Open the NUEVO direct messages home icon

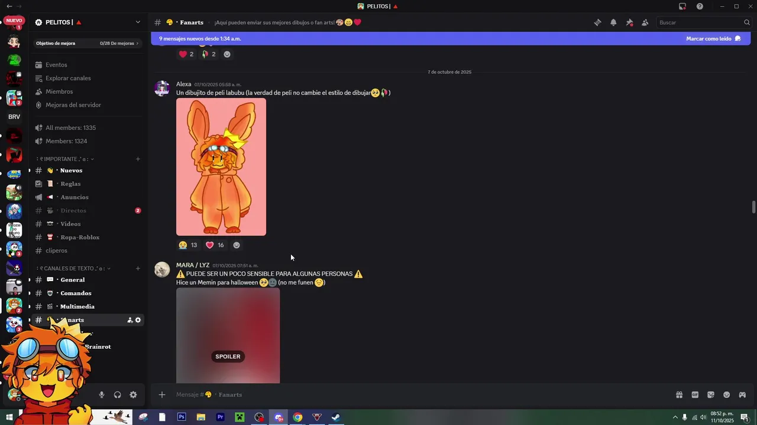[14, 21]
